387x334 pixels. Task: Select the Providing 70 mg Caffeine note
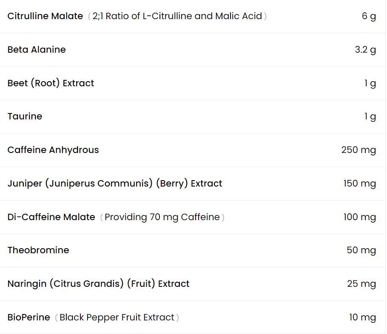162,217
